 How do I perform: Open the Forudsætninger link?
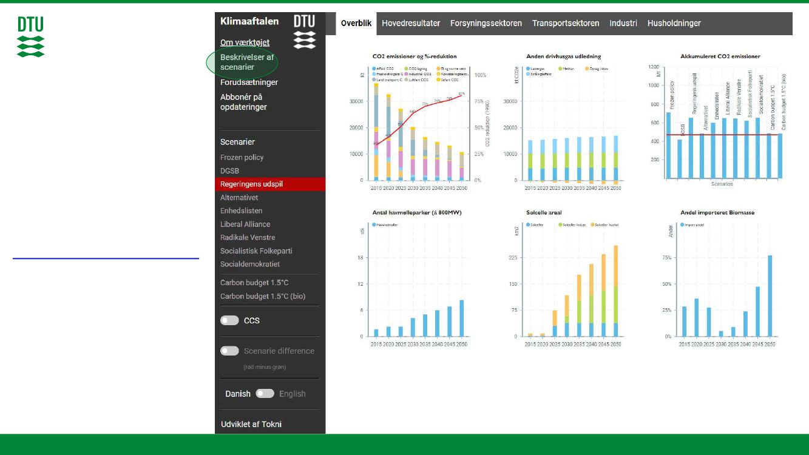pyautogui.click(x=249, y=82)
